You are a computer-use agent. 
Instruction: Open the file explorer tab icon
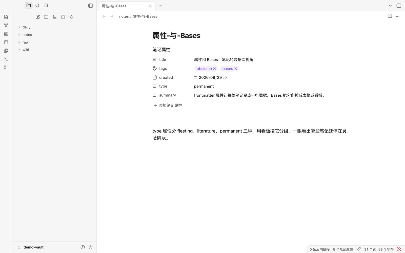tap(29, 6)
